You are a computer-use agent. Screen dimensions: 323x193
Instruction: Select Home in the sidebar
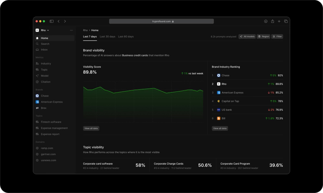pos(55,38)
